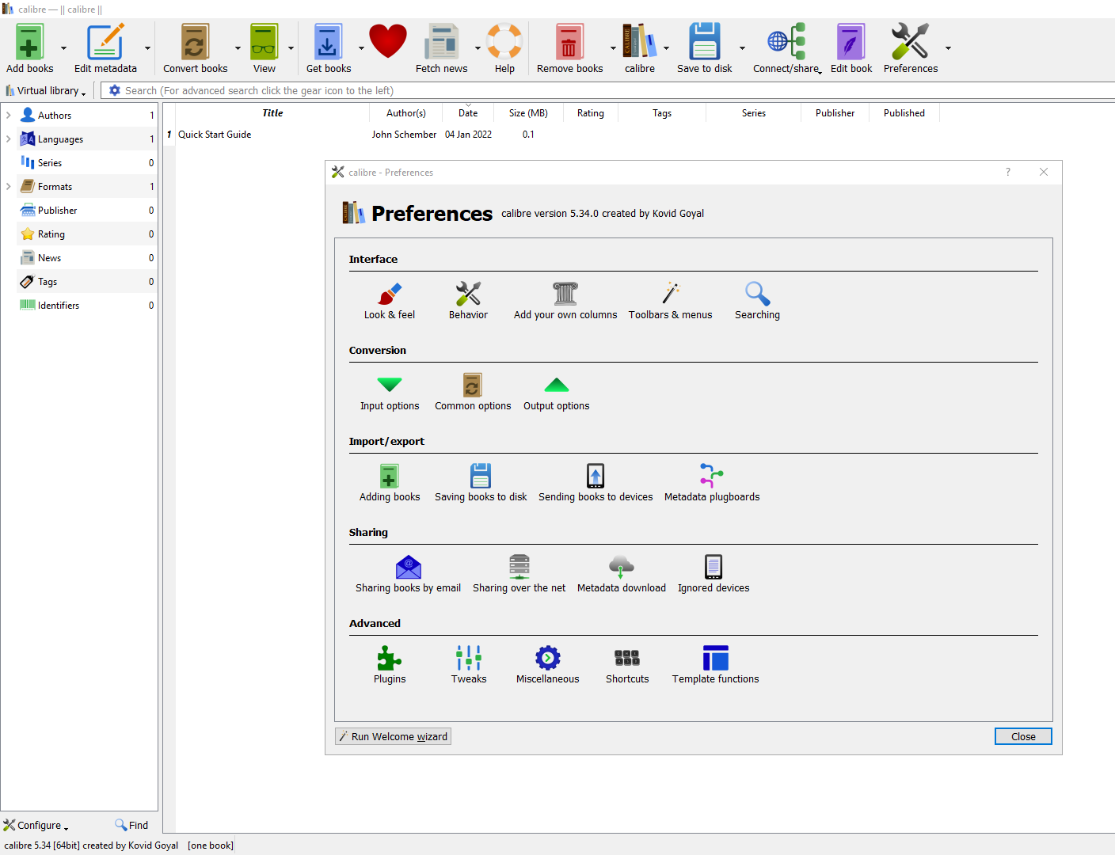1115x855 pixels.
Task: Click the Donate heart icon
Action: (387, 42)
